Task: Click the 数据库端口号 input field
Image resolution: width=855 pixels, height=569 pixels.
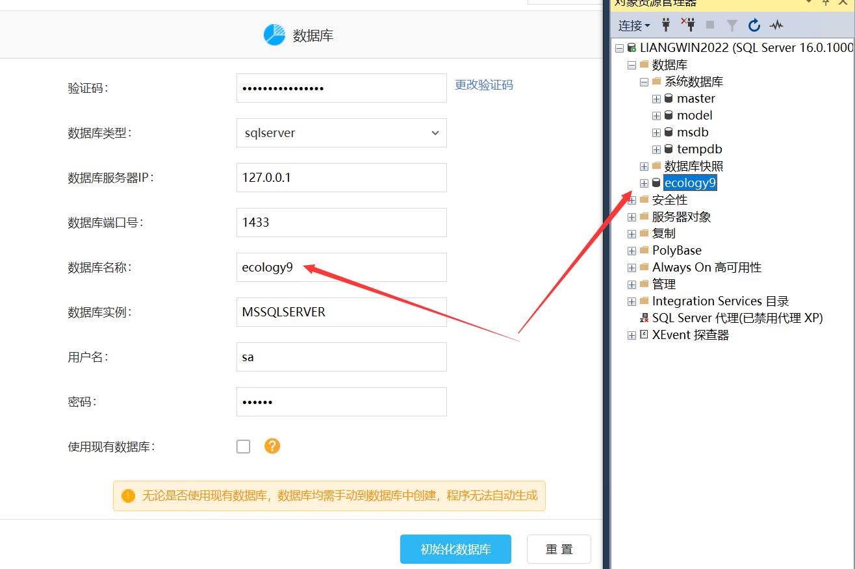Action: (x=341, y=223)
